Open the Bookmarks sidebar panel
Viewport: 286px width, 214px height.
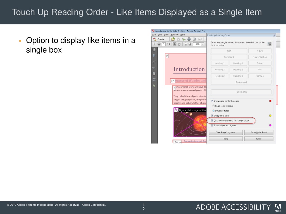(x=154, y=56)
